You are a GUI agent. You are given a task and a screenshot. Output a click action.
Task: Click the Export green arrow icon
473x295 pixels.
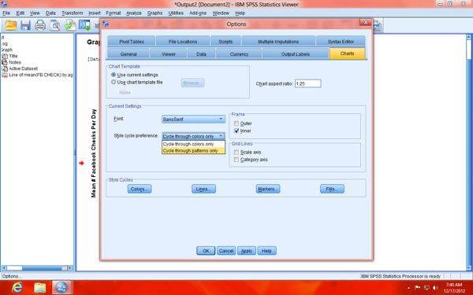coord(69,25)
